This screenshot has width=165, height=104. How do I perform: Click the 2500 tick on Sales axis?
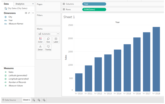(x=70, y=25)
